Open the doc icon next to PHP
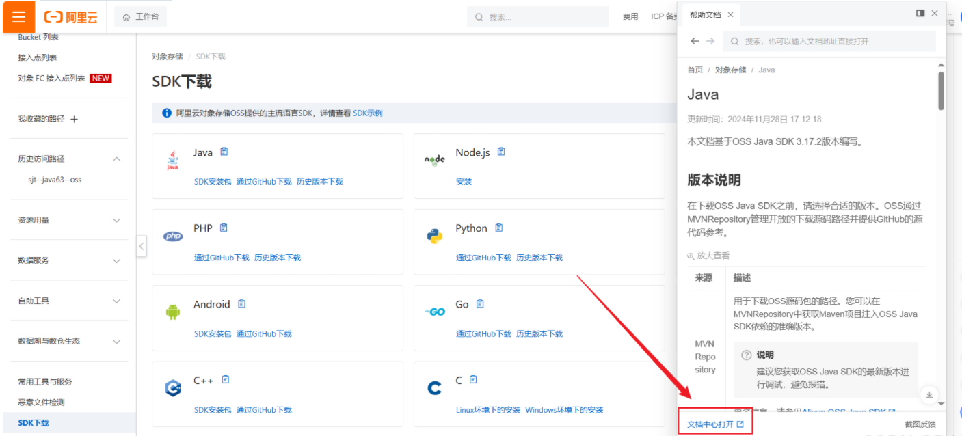The width and height of the screenshot is (962, 436). tap(224, 228)
